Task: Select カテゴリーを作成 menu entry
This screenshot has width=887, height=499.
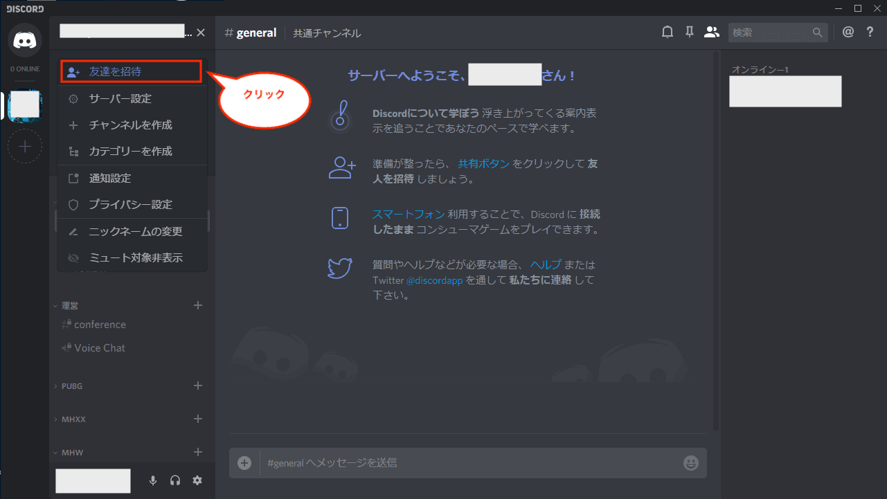Action: (x=132, y=151)
